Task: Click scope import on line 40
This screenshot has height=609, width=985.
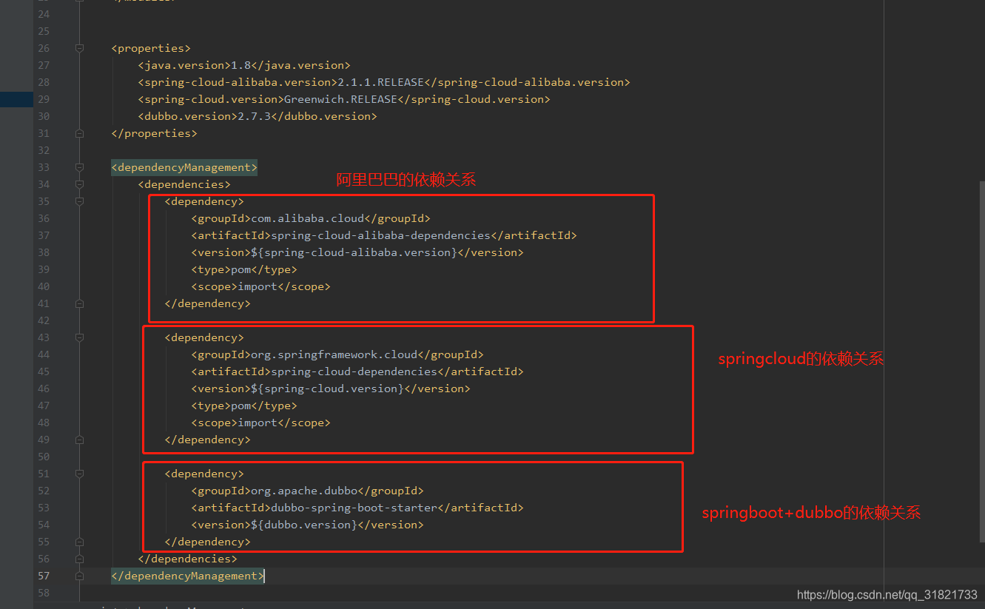Action: tap(260, 286)
